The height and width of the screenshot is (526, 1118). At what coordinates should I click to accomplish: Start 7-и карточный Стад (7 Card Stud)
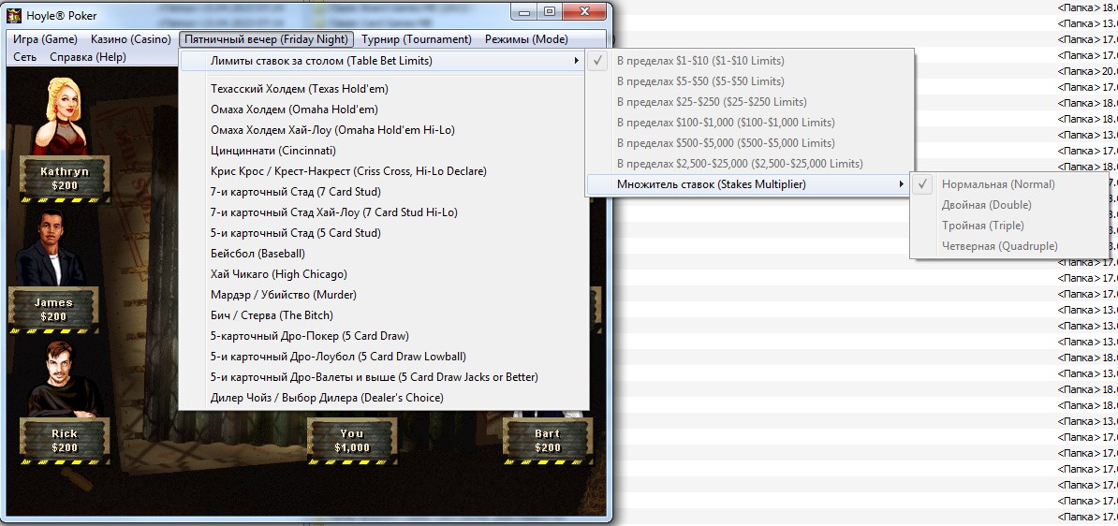click(x=383, y=193)
